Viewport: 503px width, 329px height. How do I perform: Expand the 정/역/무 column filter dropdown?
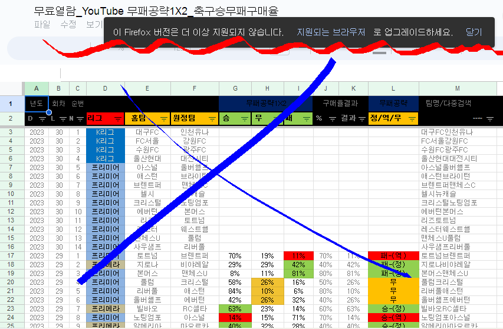[413, 119]
